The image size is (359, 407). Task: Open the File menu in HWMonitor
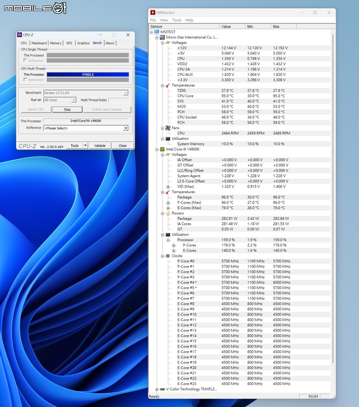point(153,20)
